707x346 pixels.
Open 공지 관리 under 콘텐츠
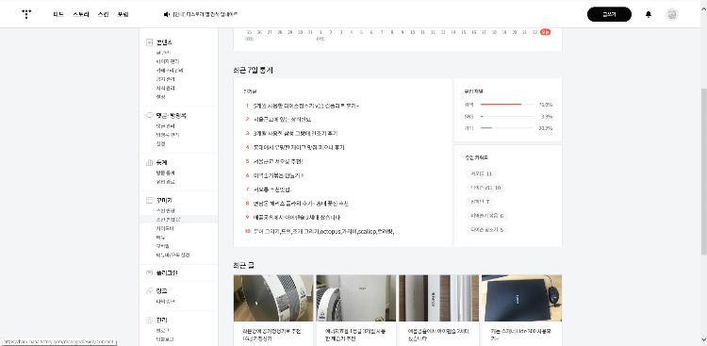(165, 79)
